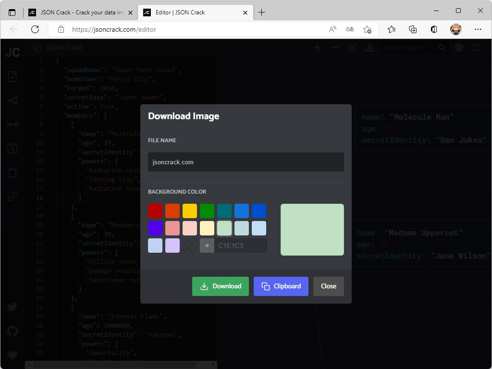This screenshot has width=492, height=369.
Task: Copy image to Clipboard button
Action: point(281,286)
